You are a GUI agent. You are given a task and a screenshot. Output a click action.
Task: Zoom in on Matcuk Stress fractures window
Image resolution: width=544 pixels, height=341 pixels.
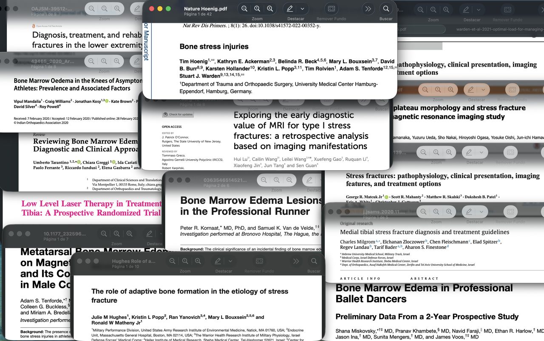pos(449,152)
